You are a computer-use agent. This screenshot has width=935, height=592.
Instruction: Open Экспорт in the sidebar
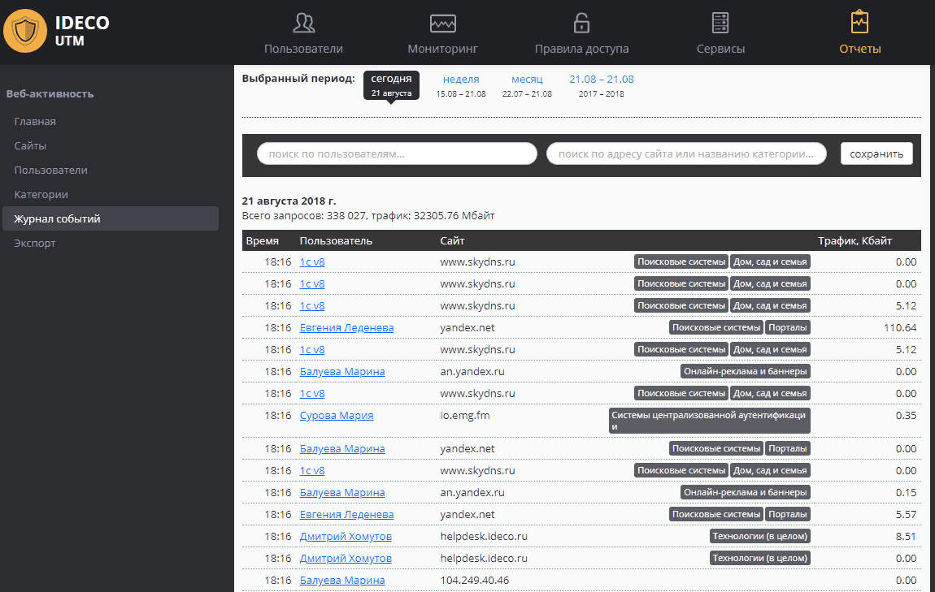pyautogui.click(x=35, y=244)
